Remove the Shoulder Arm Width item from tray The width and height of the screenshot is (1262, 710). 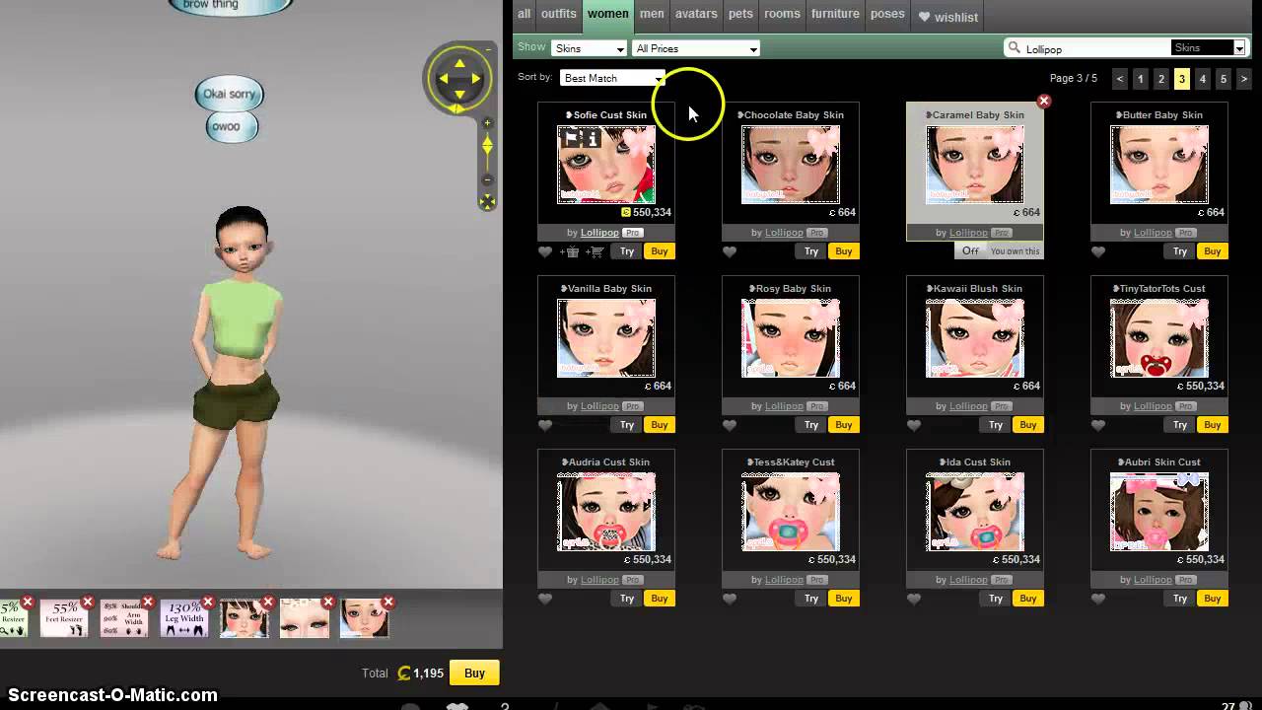pyautogui.click(x=148, y=602)
